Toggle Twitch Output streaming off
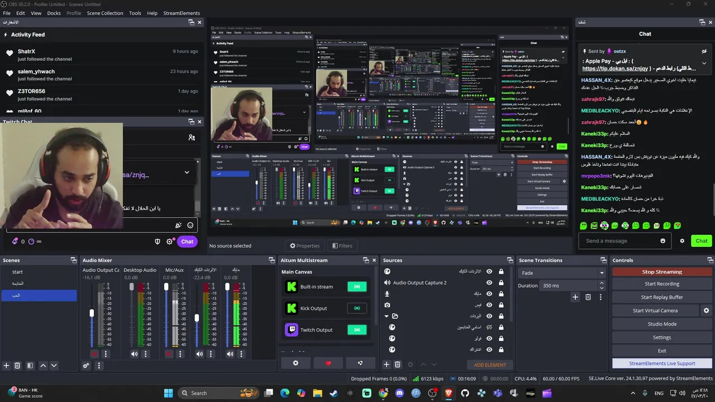The width and height of the screenshot is (715, 402). pyautogui.click(x=357, y=330)
